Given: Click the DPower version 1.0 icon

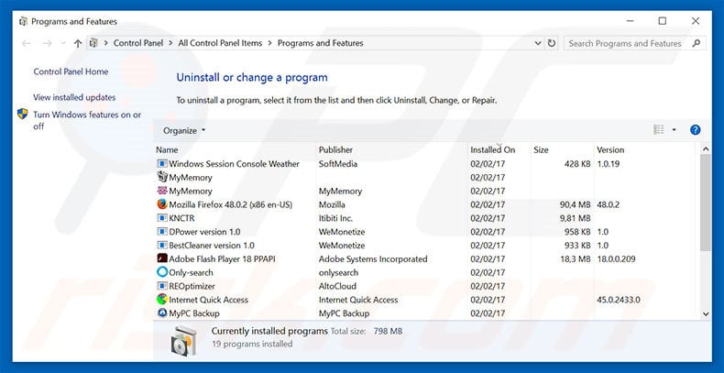Looking at the screenshot, I should [162, 232].
